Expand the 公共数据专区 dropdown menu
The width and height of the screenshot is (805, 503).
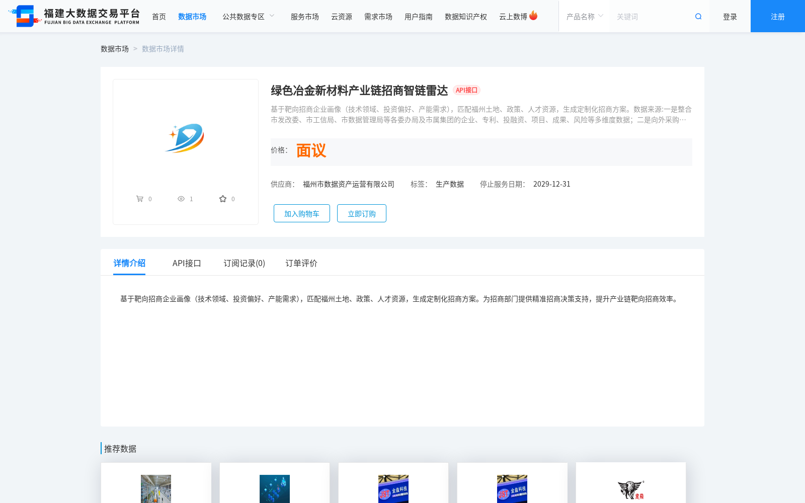tap(249, 17)
